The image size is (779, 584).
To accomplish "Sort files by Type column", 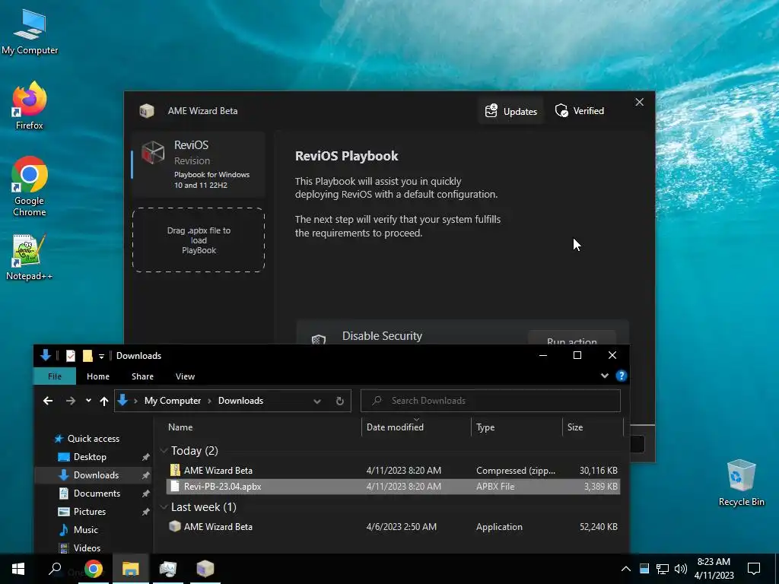I will click(517, 427).
